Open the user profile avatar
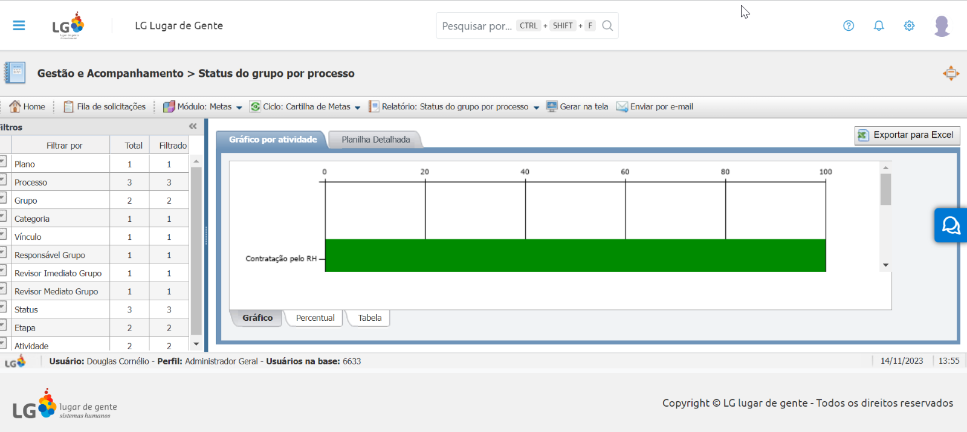Viewport: 967px width, 432px height. (942, 26)
